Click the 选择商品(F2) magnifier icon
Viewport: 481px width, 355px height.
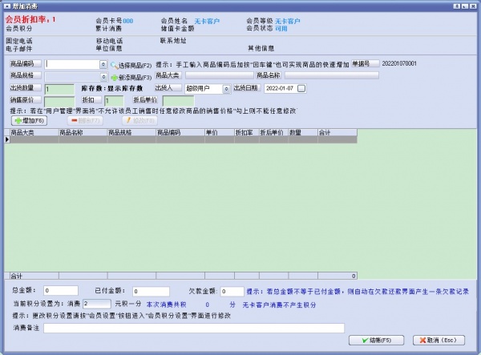(114, 65)
